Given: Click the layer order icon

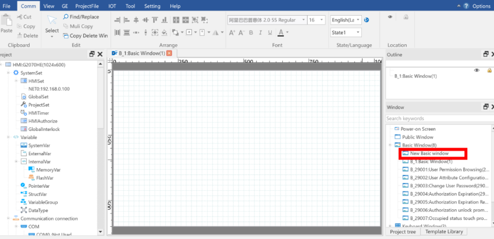Looking at the screenshot, I should [x=175, y=32].
